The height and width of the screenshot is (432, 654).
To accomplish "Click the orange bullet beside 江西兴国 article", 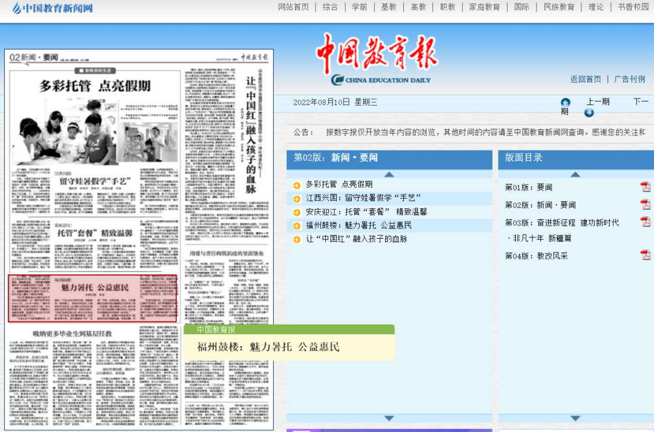I will coord(297,199).
